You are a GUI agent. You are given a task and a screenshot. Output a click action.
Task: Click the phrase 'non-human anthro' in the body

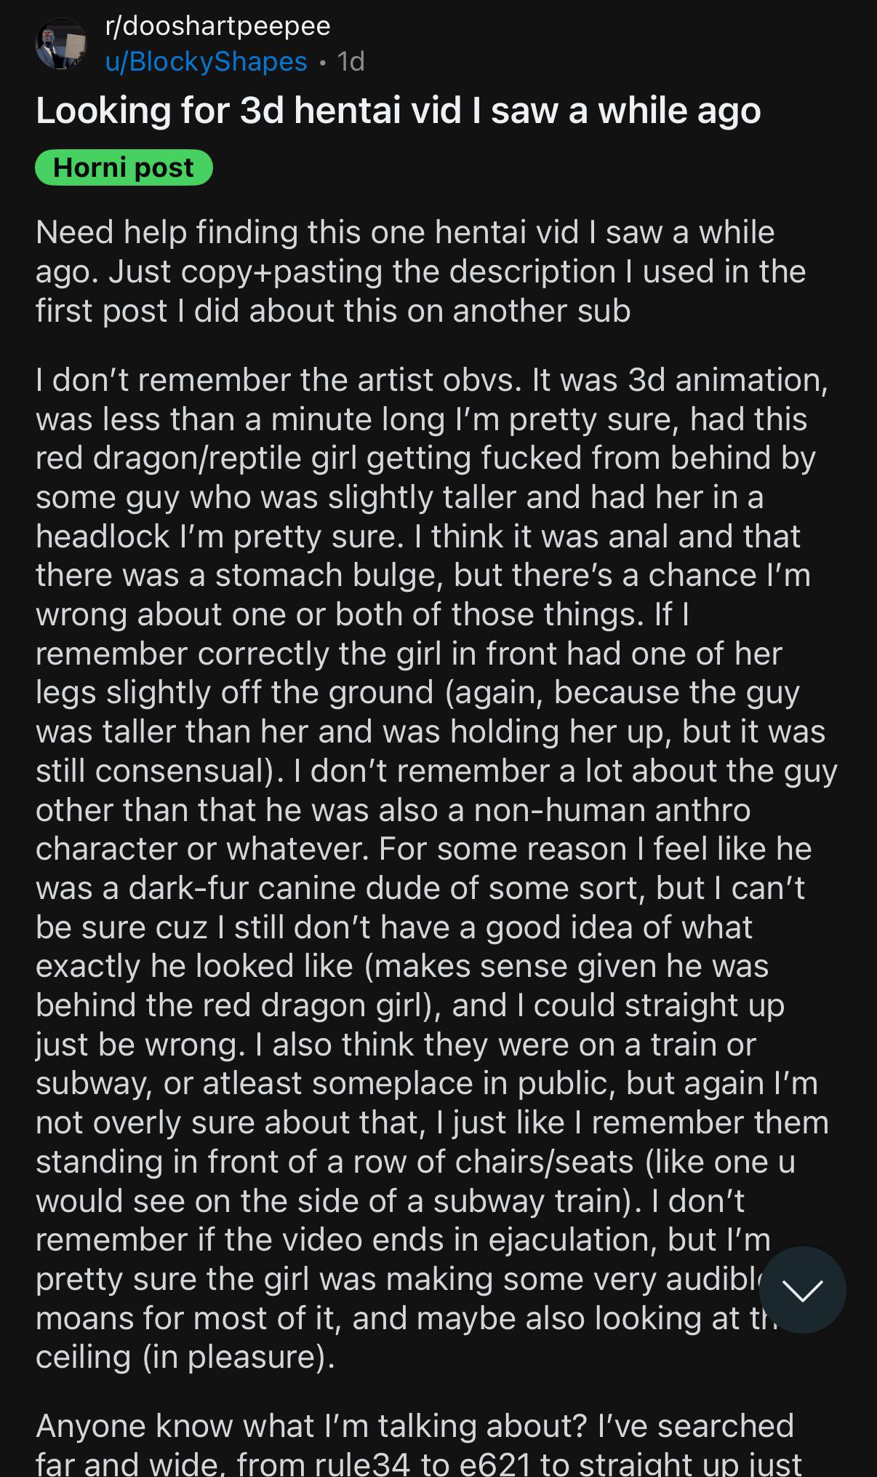tap(612, 810)
